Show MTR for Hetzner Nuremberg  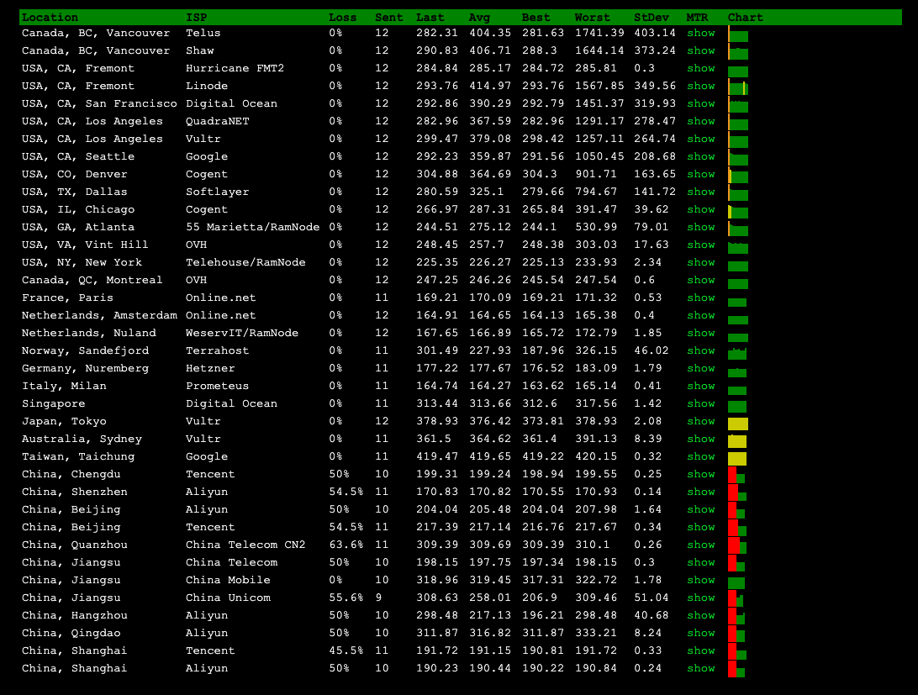[x=701, y=368]
